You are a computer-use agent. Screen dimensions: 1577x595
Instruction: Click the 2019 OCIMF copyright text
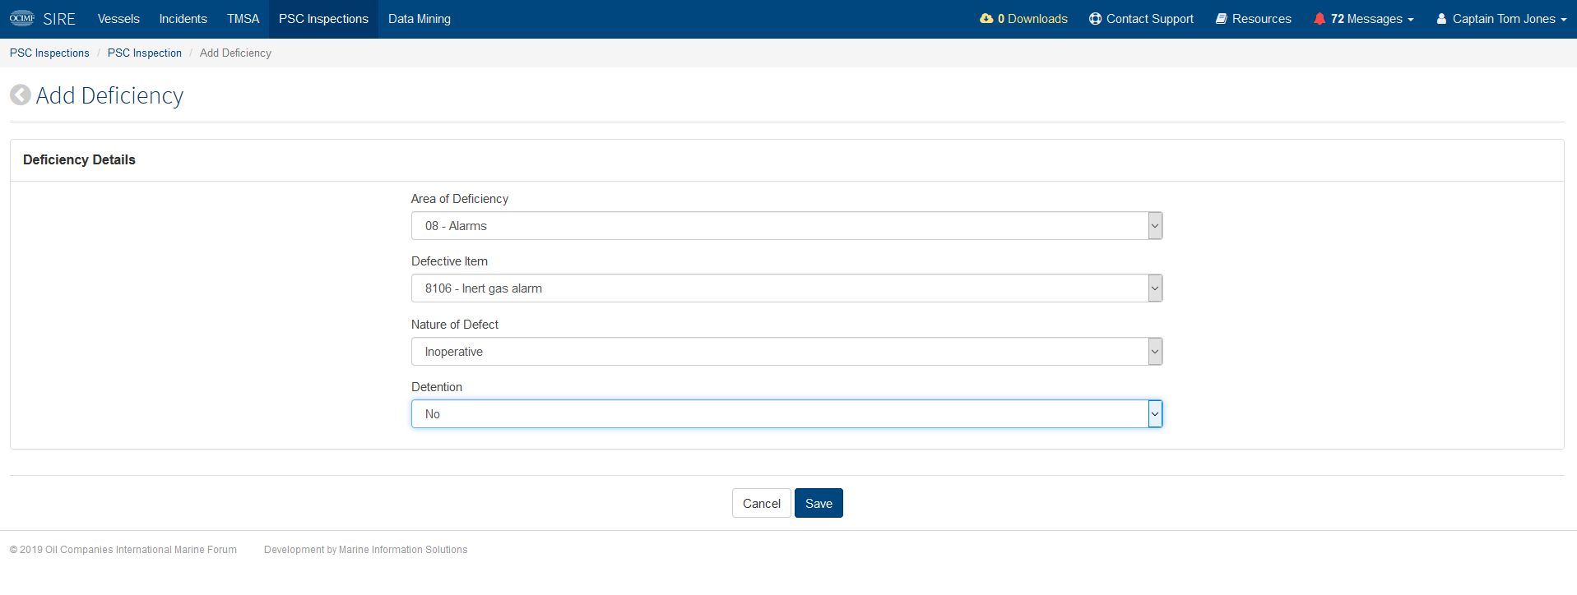[x=123, y=550]
